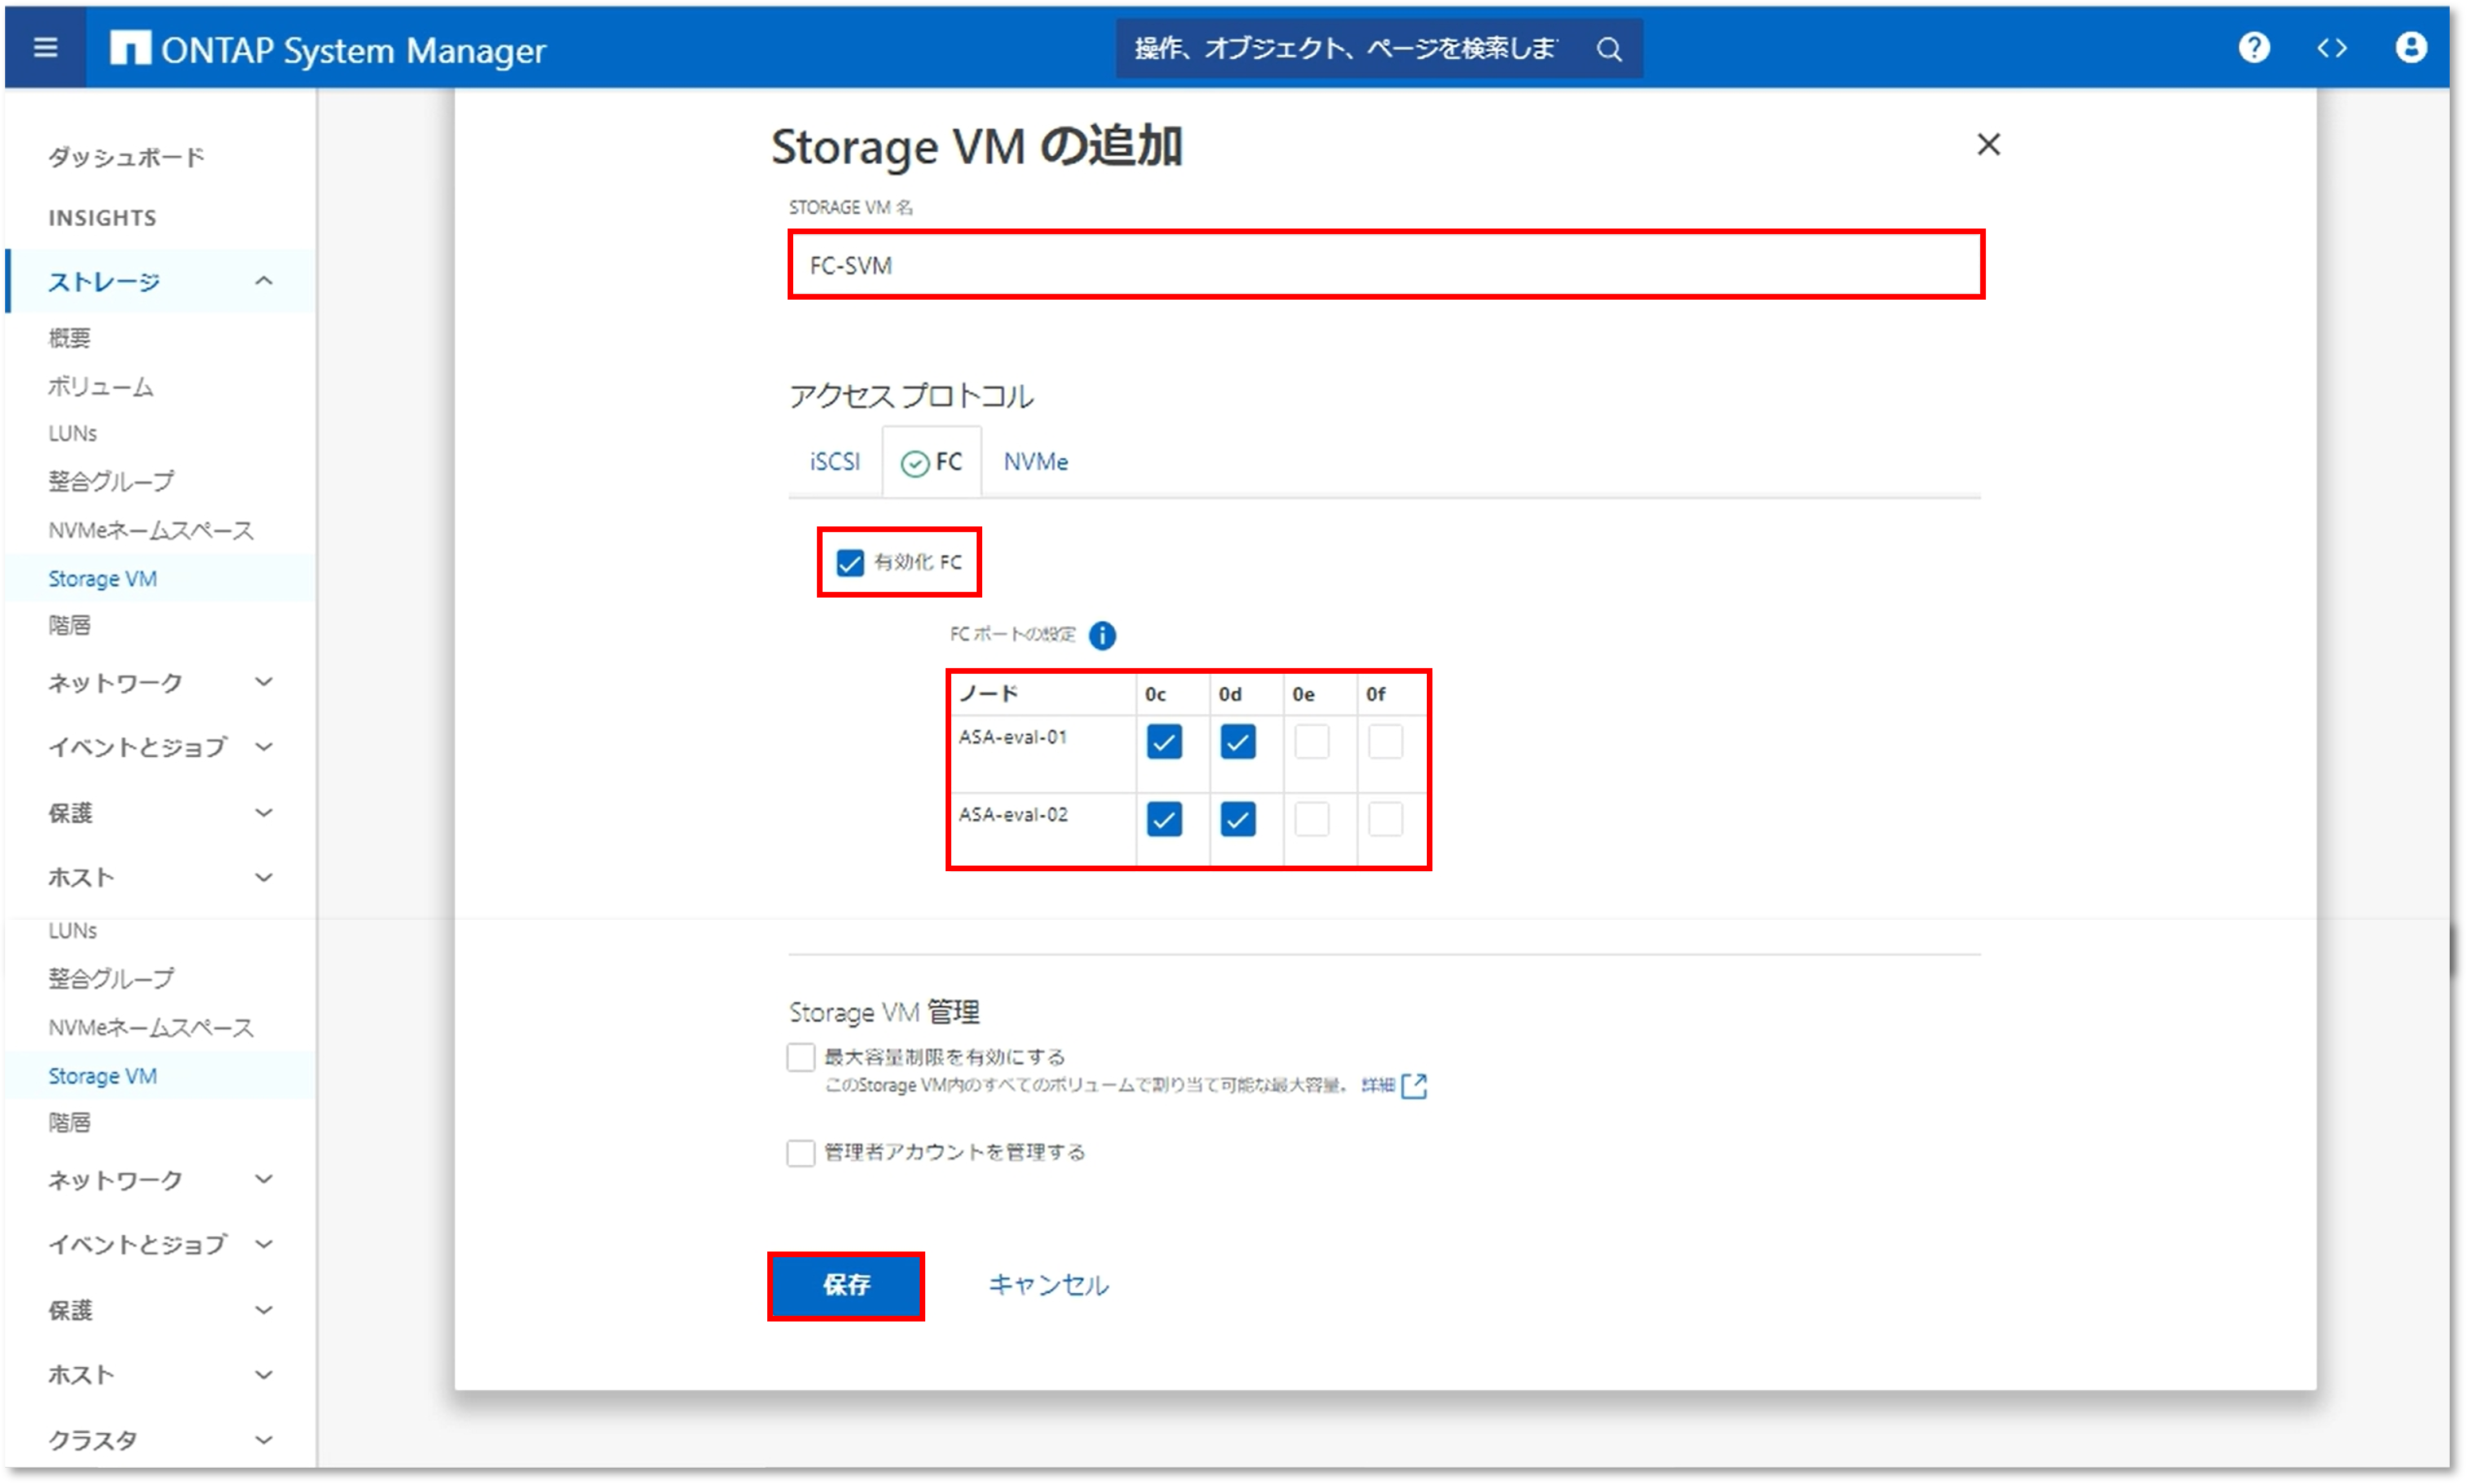2466x1484 pixels.
Task: Open INSIGHTS in the sidebar
Action: coord(102,218)
